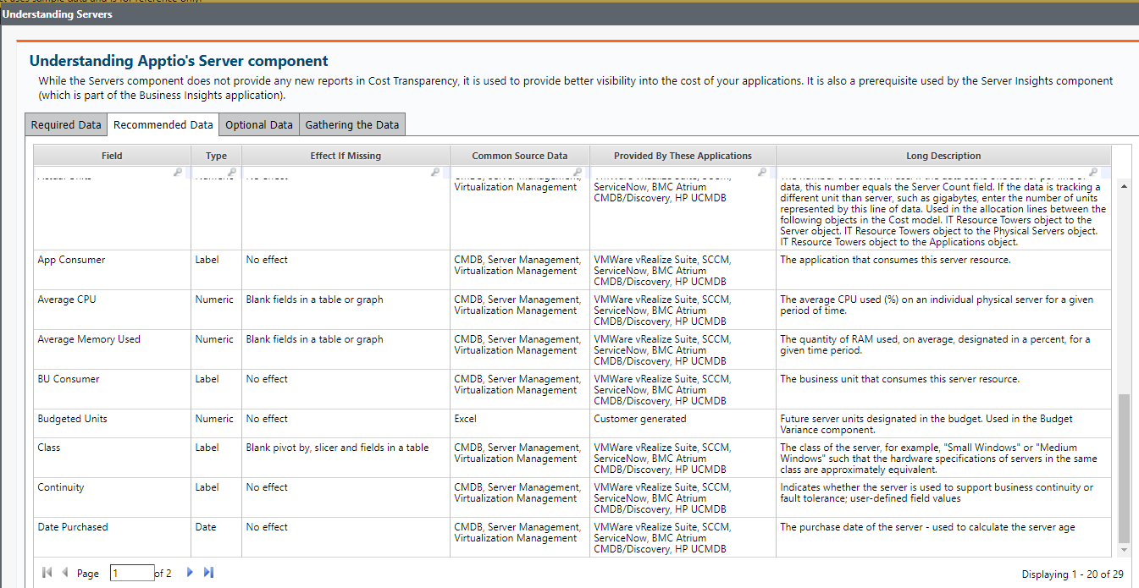Select the Average CPU field cell
1139x588 pixels.
(x=113, y=310)
